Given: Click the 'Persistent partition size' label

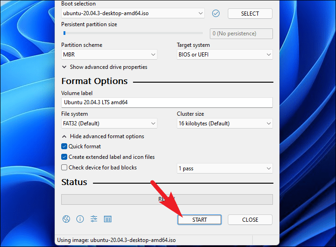Looking at the screenshot, I should pyautogui.click(x=89, y=24).
